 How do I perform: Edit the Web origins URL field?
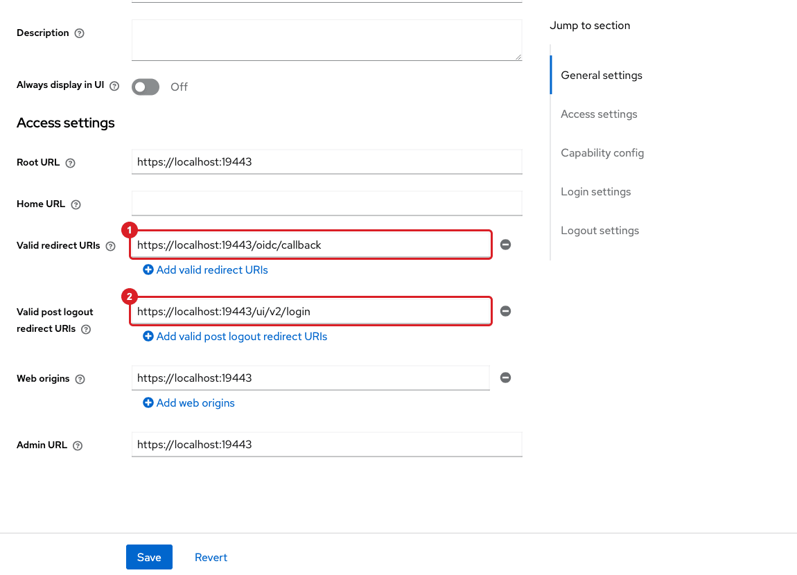[x=310, y=378]
